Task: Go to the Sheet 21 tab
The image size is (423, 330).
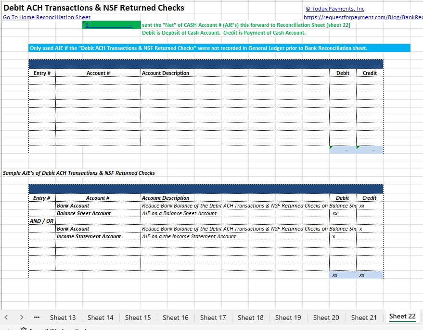Action: (364, 318)
